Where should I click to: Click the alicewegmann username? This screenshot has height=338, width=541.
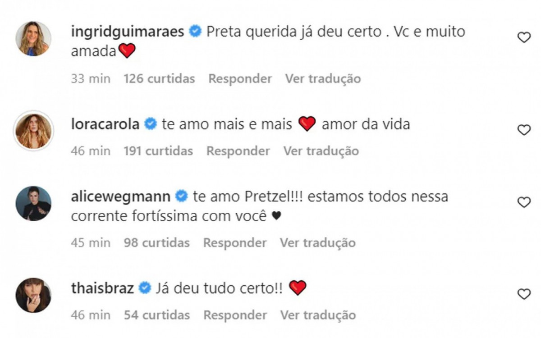[x=121, y=197]
